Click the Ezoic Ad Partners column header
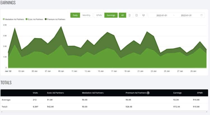Screen dimensions: 210x115 (x=55, y=93)
